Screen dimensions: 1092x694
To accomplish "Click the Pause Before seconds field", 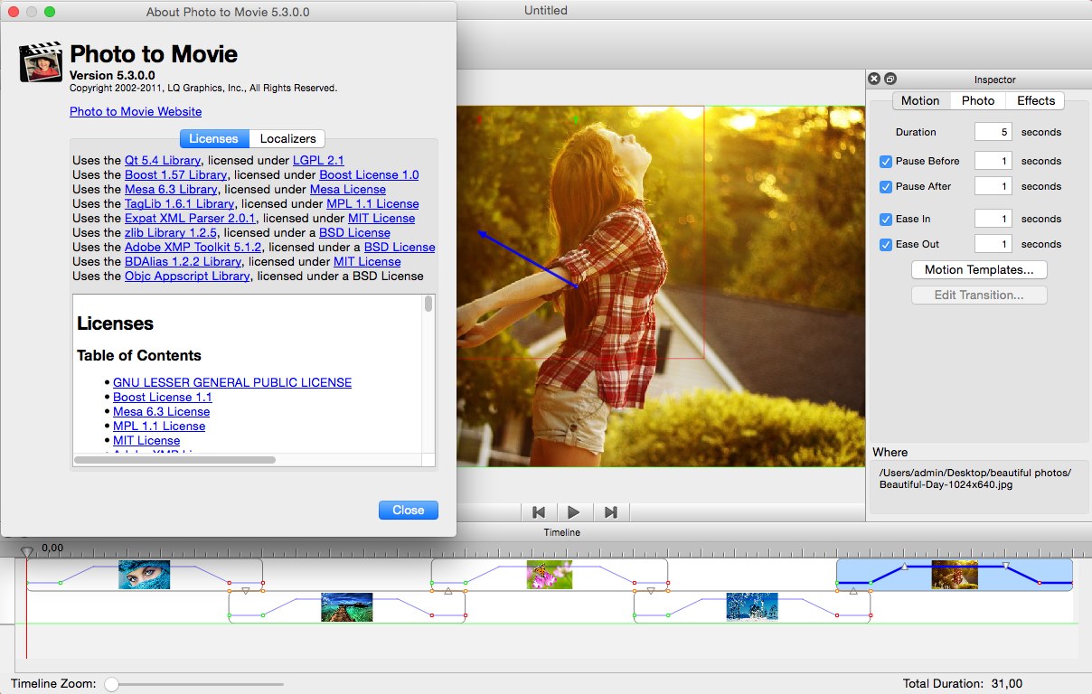I will pos(993,161).
